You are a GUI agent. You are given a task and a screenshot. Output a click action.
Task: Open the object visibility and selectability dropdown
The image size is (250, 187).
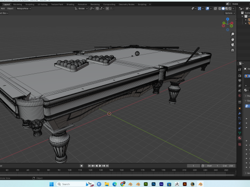click(x=194, y=8)
